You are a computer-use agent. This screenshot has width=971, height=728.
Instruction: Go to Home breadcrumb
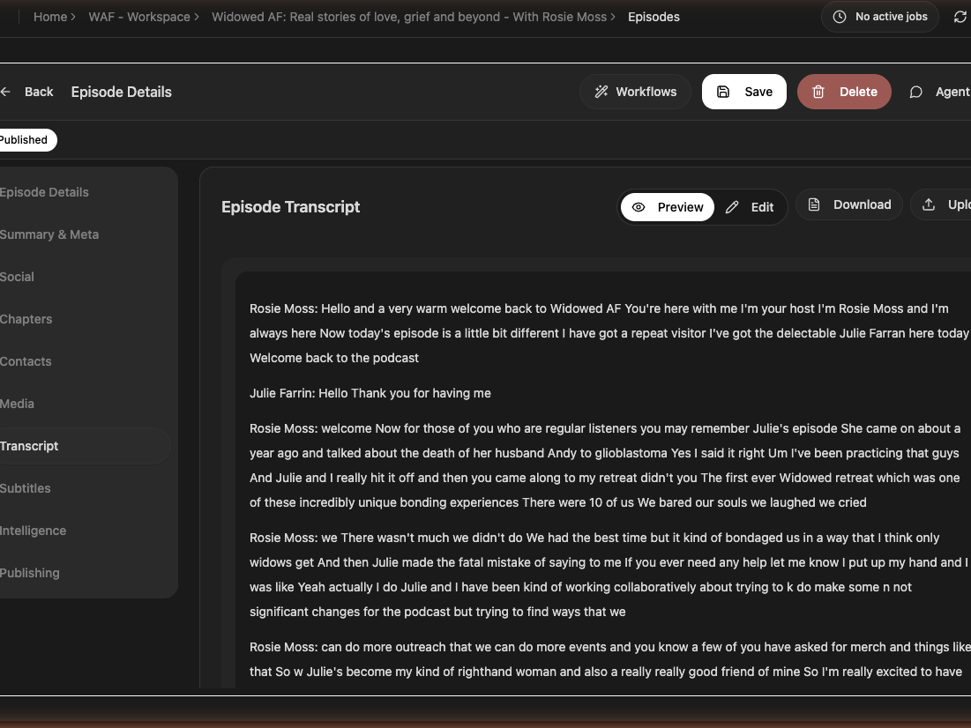(50, 17)
